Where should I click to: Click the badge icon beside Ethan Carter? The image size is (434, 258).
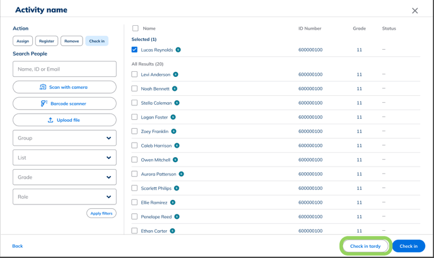coord(172,231)
